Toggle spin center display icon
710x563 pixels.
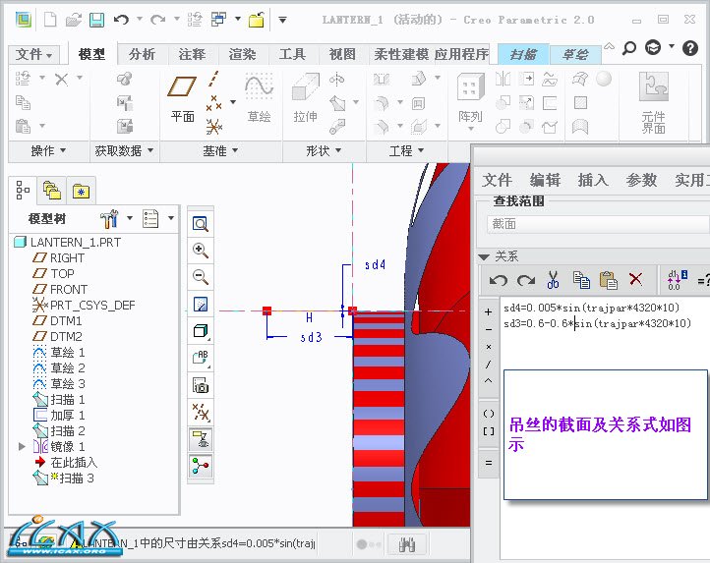[201, 466]
